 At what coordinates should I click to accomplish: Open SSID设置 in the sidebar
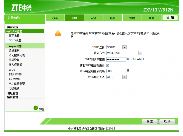tap(15, 40)
